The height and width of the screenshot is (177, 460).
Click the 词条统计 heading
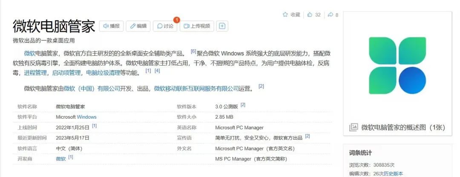[361, 153]
